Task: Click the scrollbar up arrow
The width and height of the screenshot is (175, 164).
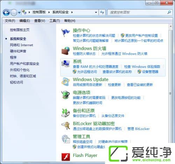Action: tap(170, 26)
